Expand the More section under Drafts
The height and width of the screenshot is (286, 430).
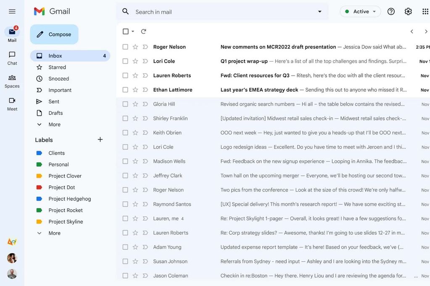coord(54,124)
